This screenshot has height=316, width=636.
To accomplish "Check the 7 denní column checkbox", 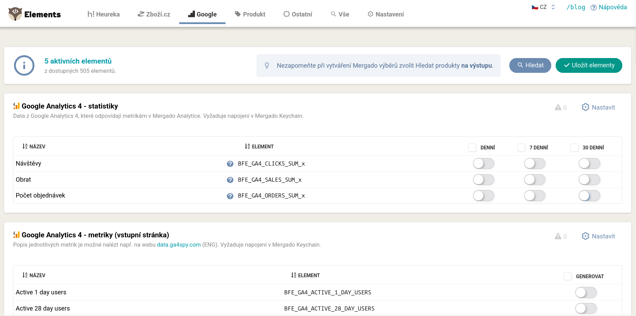I will coord(521,147).
